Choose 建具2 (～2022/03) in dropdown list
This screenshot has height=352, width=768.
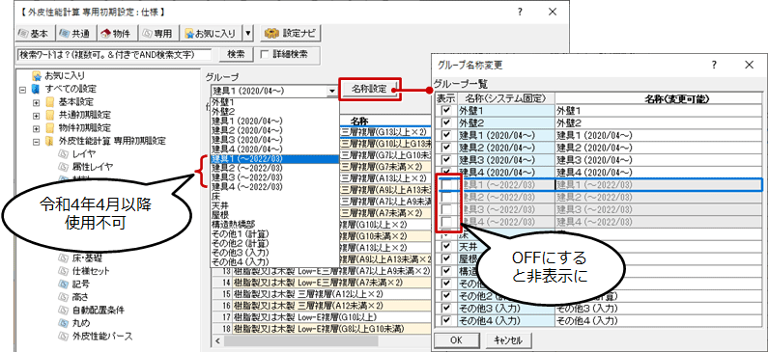pyautogui.click(x=274, y=168)
